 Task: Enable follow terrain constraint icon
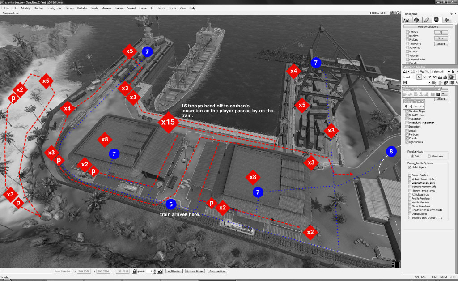point(441,77)
